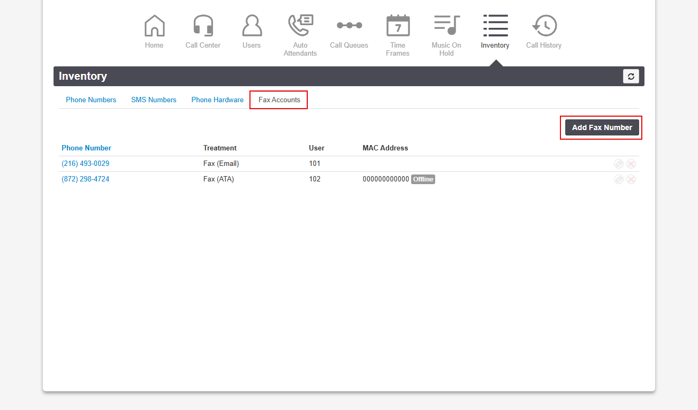Viewport: 698px width, 410px height.
Task: Click the Fax (Email) treatment cell
Action: pyautogui.click(x=221, y=164)
